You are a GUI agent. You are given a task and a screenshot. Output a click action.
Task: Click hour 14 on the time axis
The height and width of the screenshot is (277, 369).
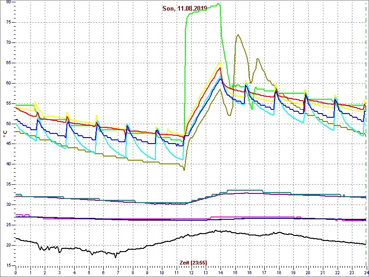(220, 273)
